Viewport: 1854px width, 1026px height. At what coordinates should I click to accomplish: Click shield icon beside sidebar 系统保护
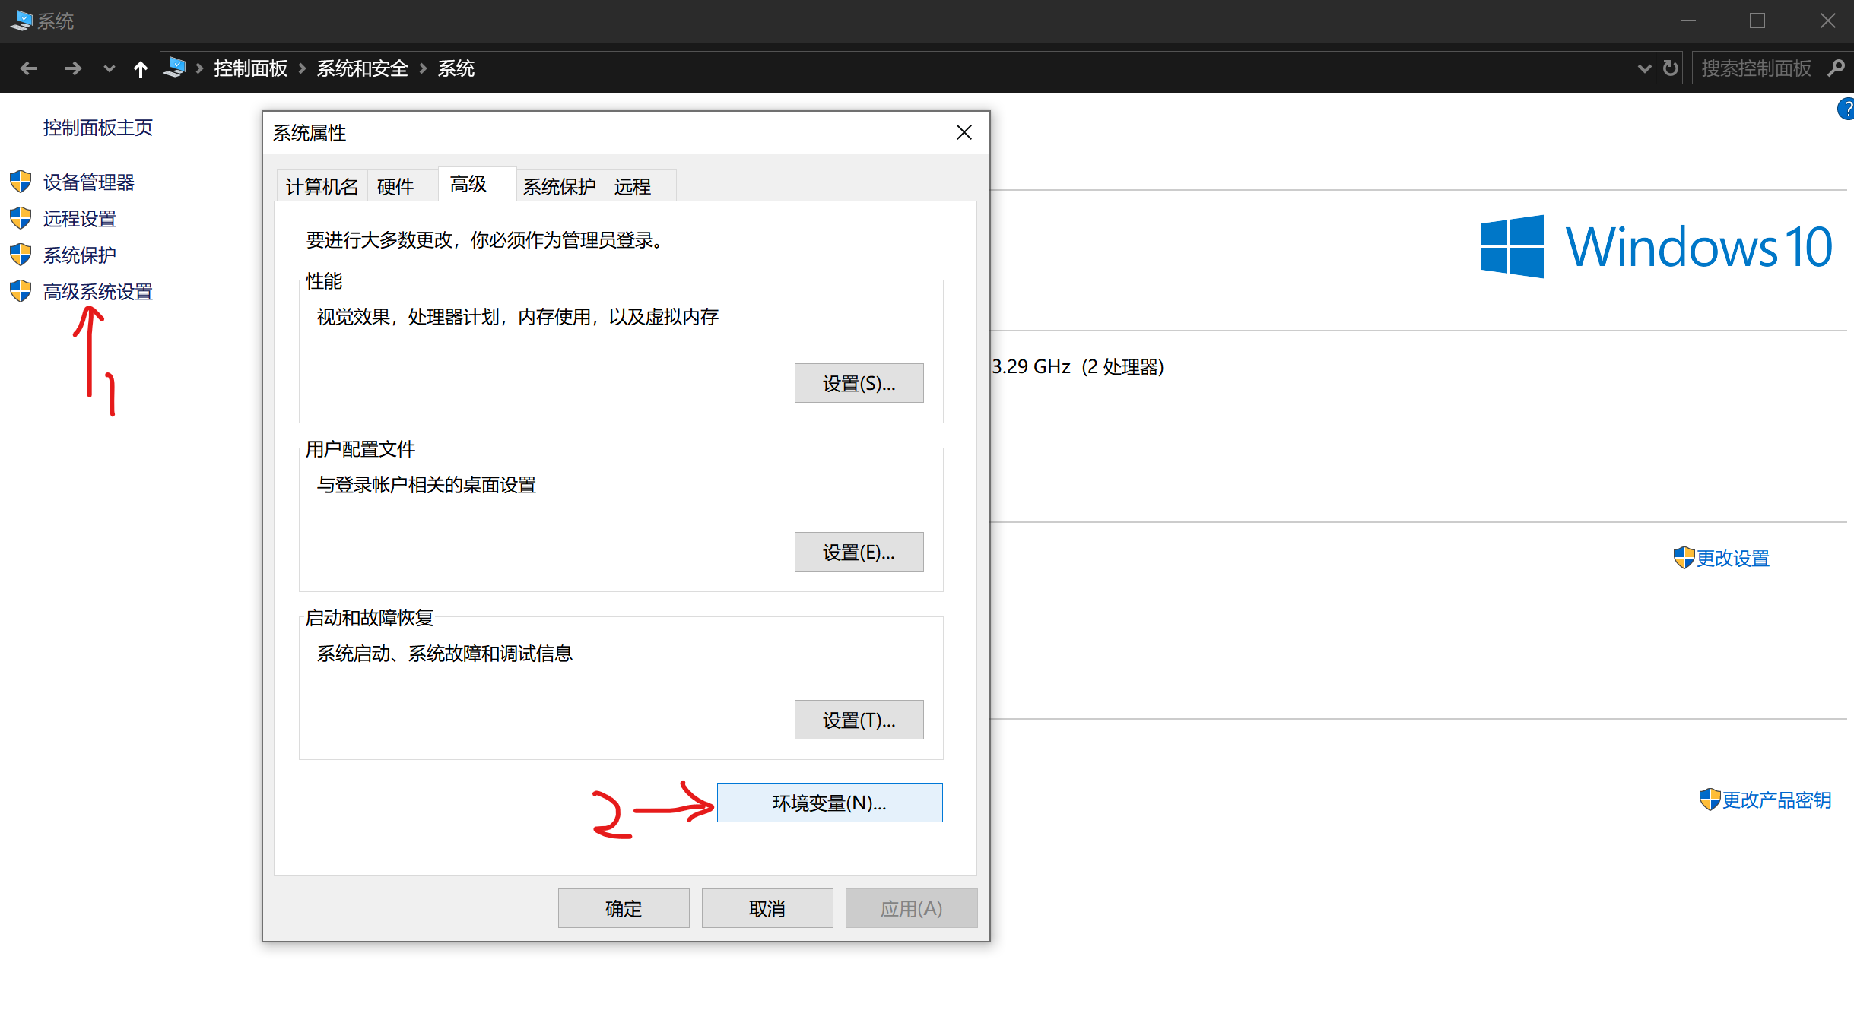coord(21,254)
